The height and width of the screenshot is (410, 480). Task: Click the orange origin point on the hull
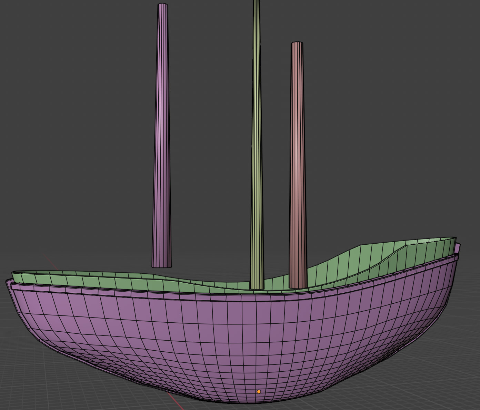(x=259, y=392)
